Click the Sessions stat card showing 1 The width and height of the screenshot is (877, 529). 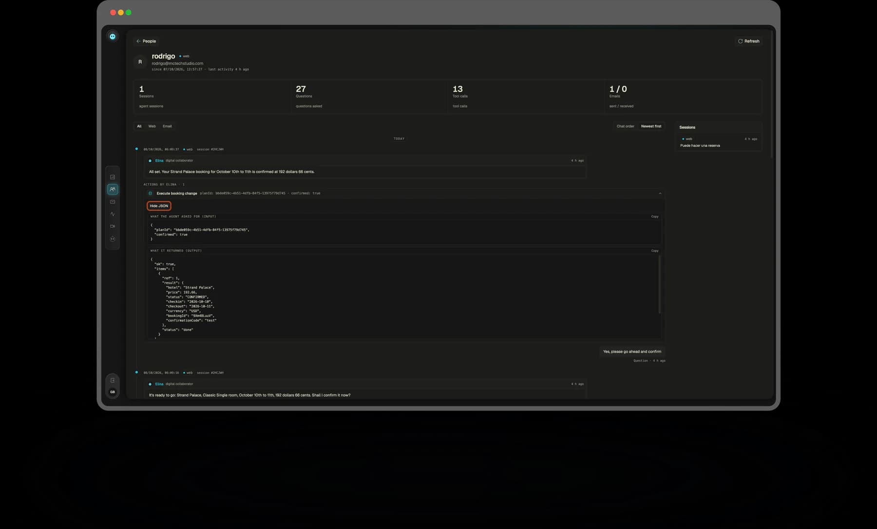tap(212, 97)
